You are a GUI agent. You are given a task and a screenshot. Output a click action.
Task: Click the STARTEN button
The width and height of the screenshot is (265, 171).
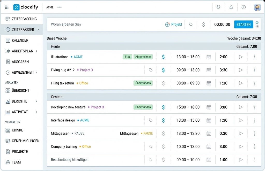[x=244, y=25]
